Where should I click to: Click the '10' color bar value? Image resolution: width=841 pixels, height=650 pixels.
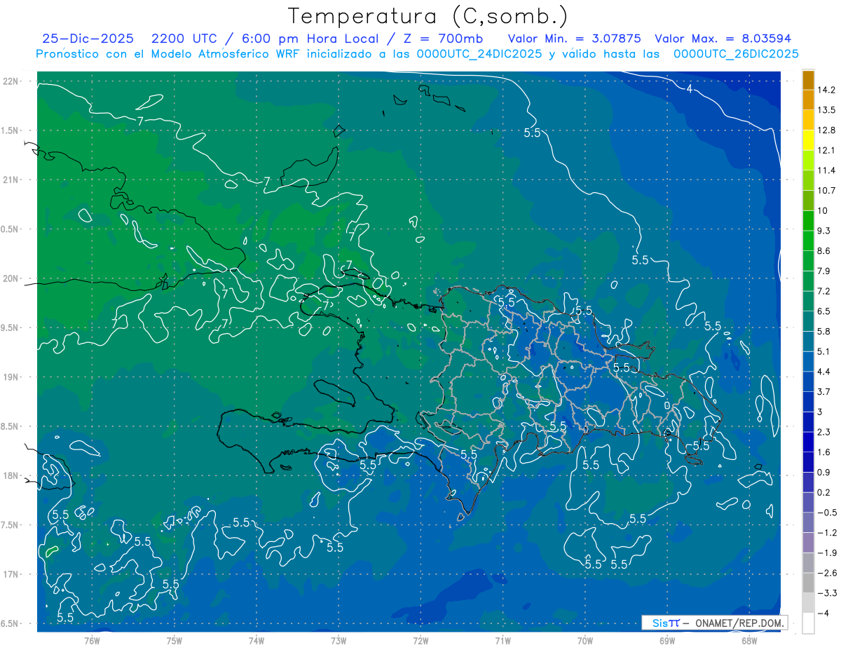pyautogui.click(x=823, y=210)
